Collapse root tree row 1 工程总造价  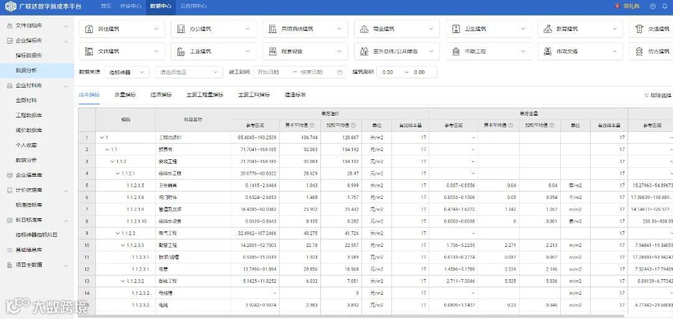click(x=102, y=137)
